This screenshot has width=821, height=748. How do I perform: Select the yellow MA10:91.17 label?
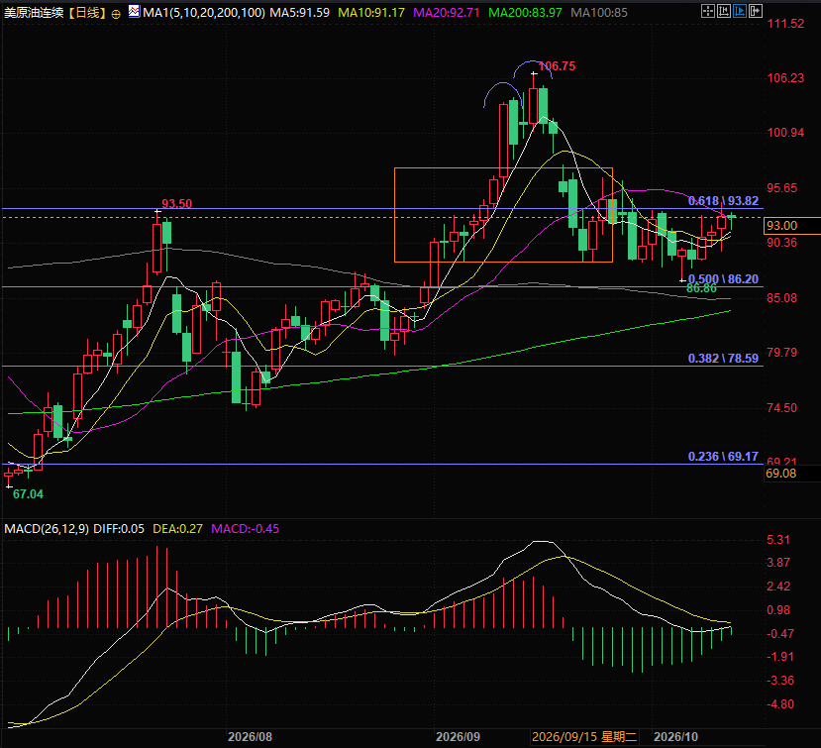(x=371, y=13)
